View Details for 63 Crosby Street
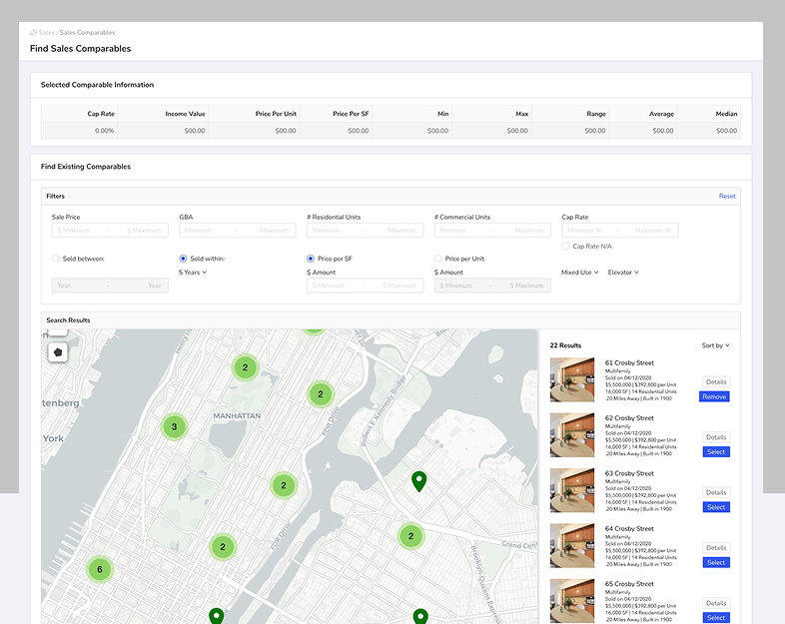Viewport: 785px width, 624px height. coord(716,492)
